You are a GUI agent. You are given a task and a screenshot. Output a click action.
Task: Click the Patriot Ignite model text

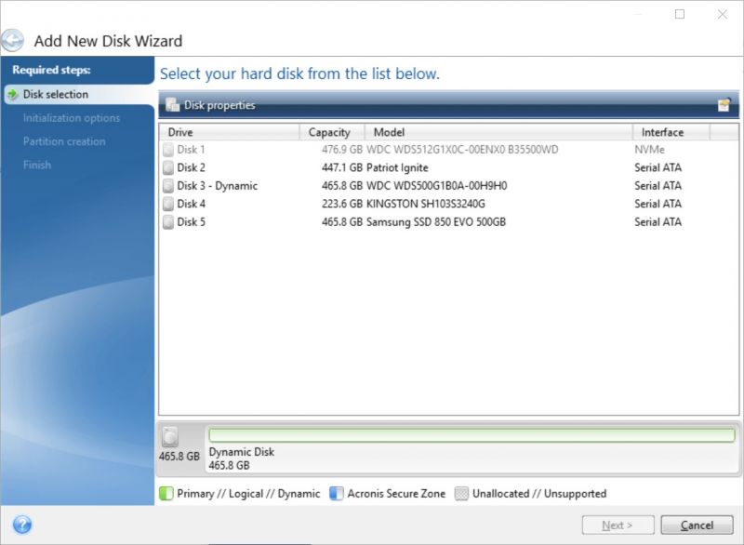(x=397, y=168)
